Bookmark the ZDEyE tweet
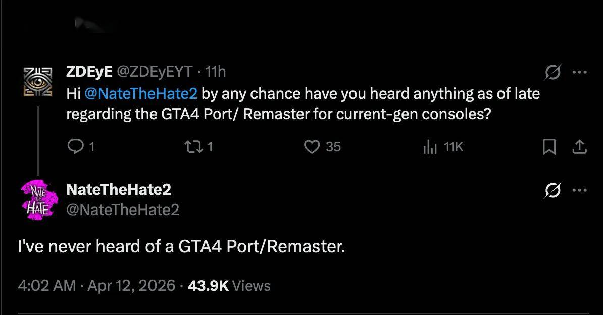The image size is (603, 315). (x=549, y=147)
